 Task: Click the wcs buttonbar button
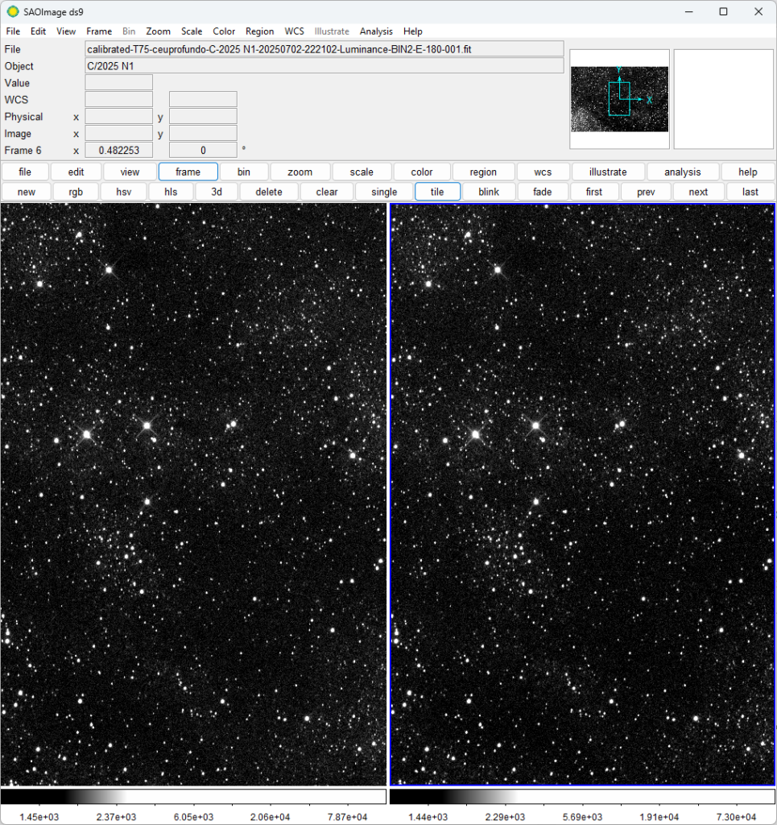(543, 172)
